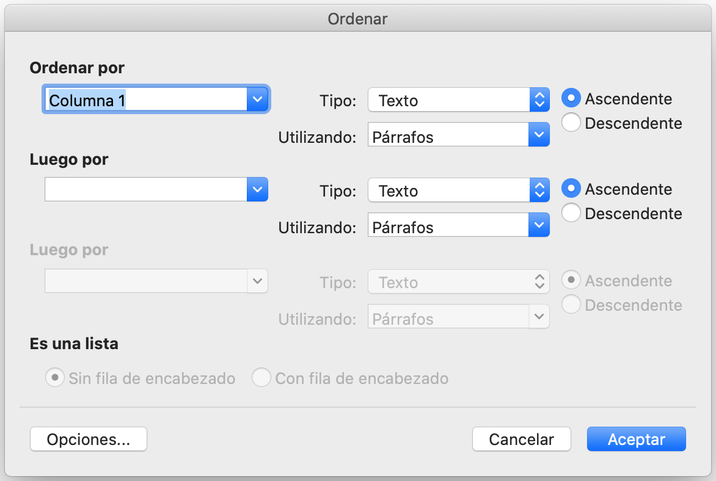
Task: Click the 'Ordenar' dialog title bar
Action: [x=357, y=19]
